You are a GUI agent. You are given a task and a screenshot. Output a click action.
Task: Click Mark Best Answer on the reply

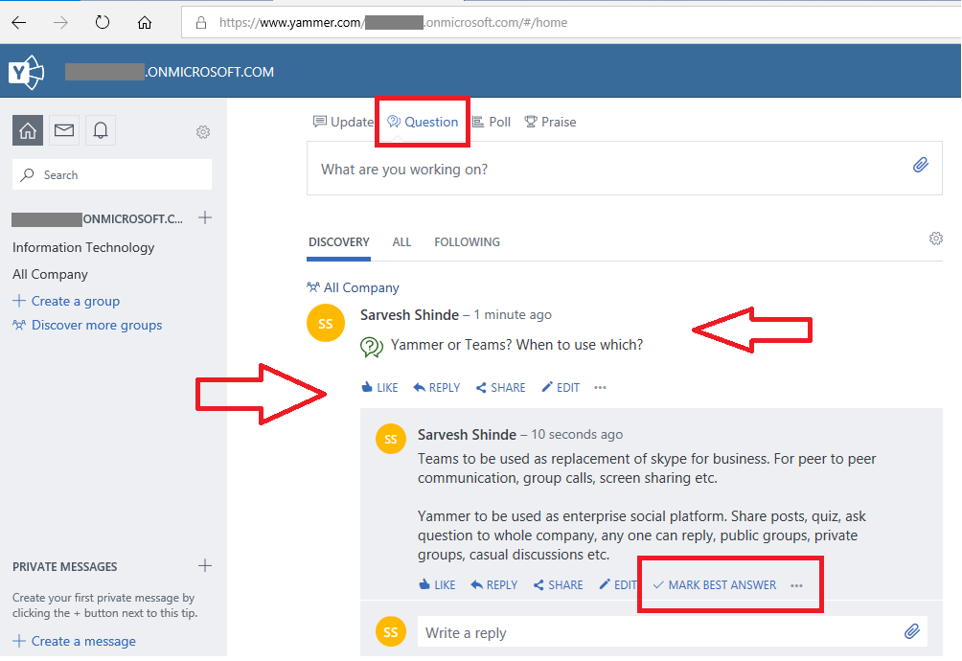point(721,583)
